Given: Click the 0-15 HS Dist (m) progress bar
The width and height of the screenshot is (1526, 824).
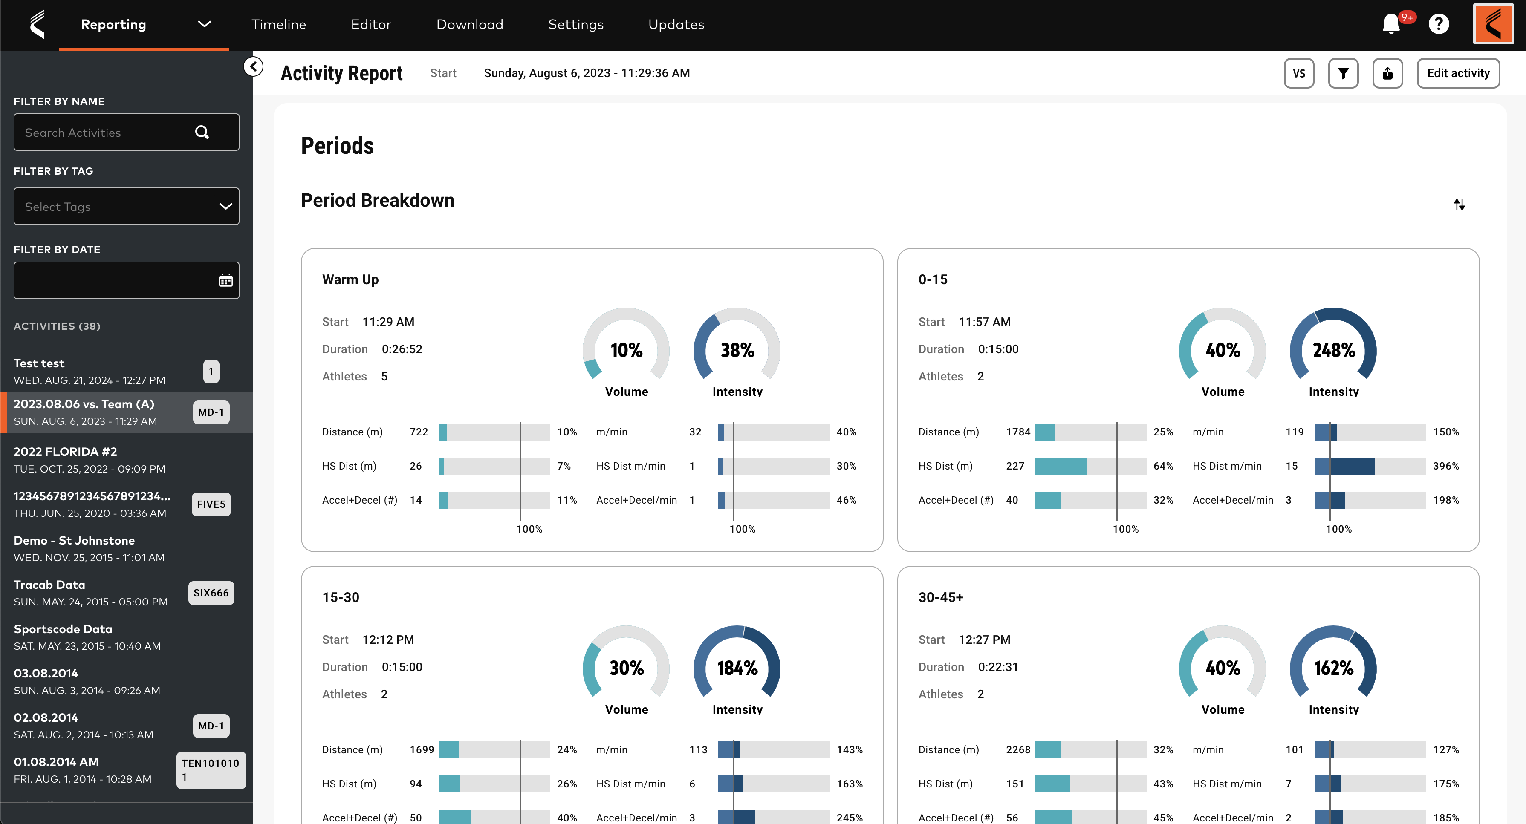Looking at the screenshot, I should (x=1090, y=466).
